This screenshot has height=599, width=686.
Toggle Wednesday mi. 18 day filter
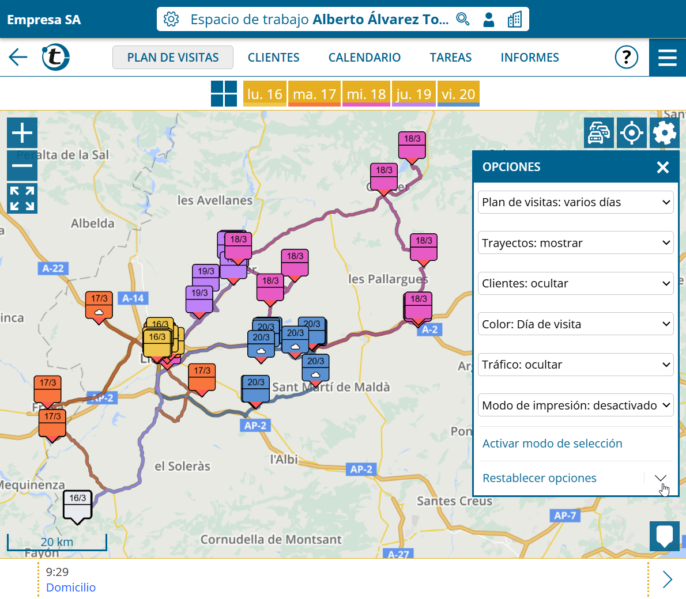(366, 94)
